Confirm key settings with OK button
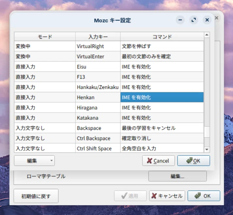233x215 pixels. point(193,161)
